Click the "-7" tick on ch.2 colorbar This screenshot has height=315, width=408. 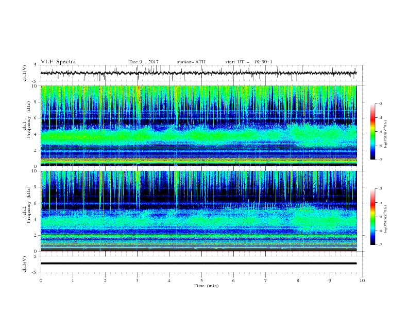[380, 245]
